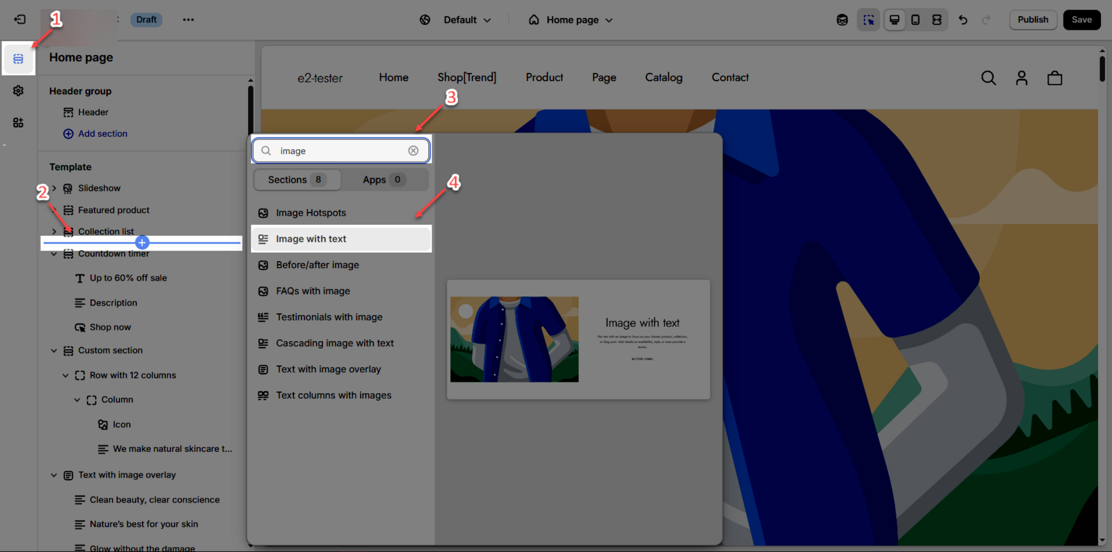Select Image with text section
The height and width of the screenshot is (552, 1112).
tap(311, 239)
